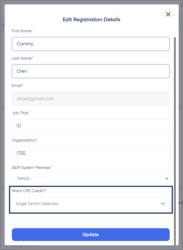Open the A&M System Member dropdown
Screen dimensions: 183x250
point(90,178)
